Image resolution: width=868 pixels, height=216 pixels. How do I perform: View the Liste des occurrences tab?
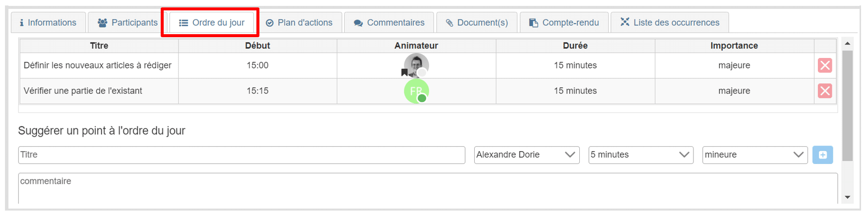click(670, 23)
